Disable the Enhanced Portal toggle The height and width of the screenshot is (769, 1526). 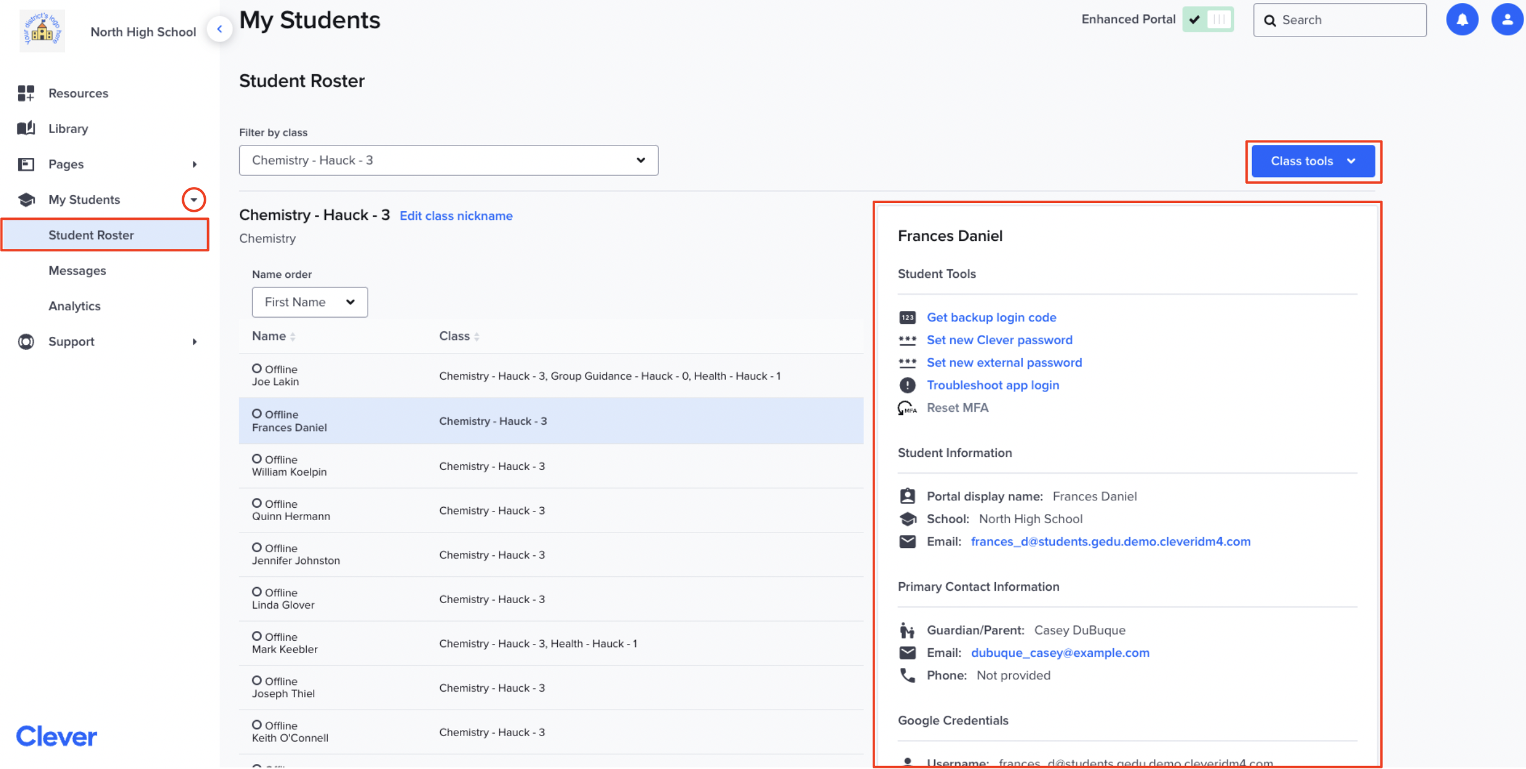click(x=1207, y=19)
